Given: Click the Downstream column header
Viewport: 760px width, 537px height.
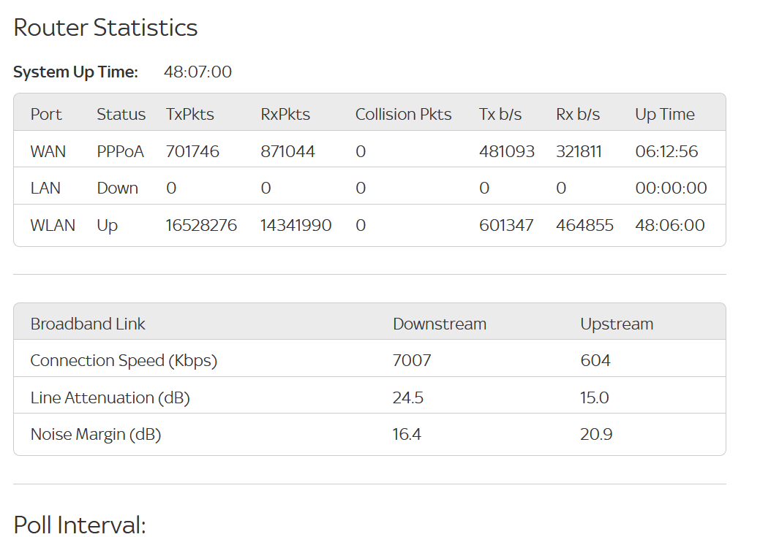Looking at the screenshot, I should pos(440,324).
